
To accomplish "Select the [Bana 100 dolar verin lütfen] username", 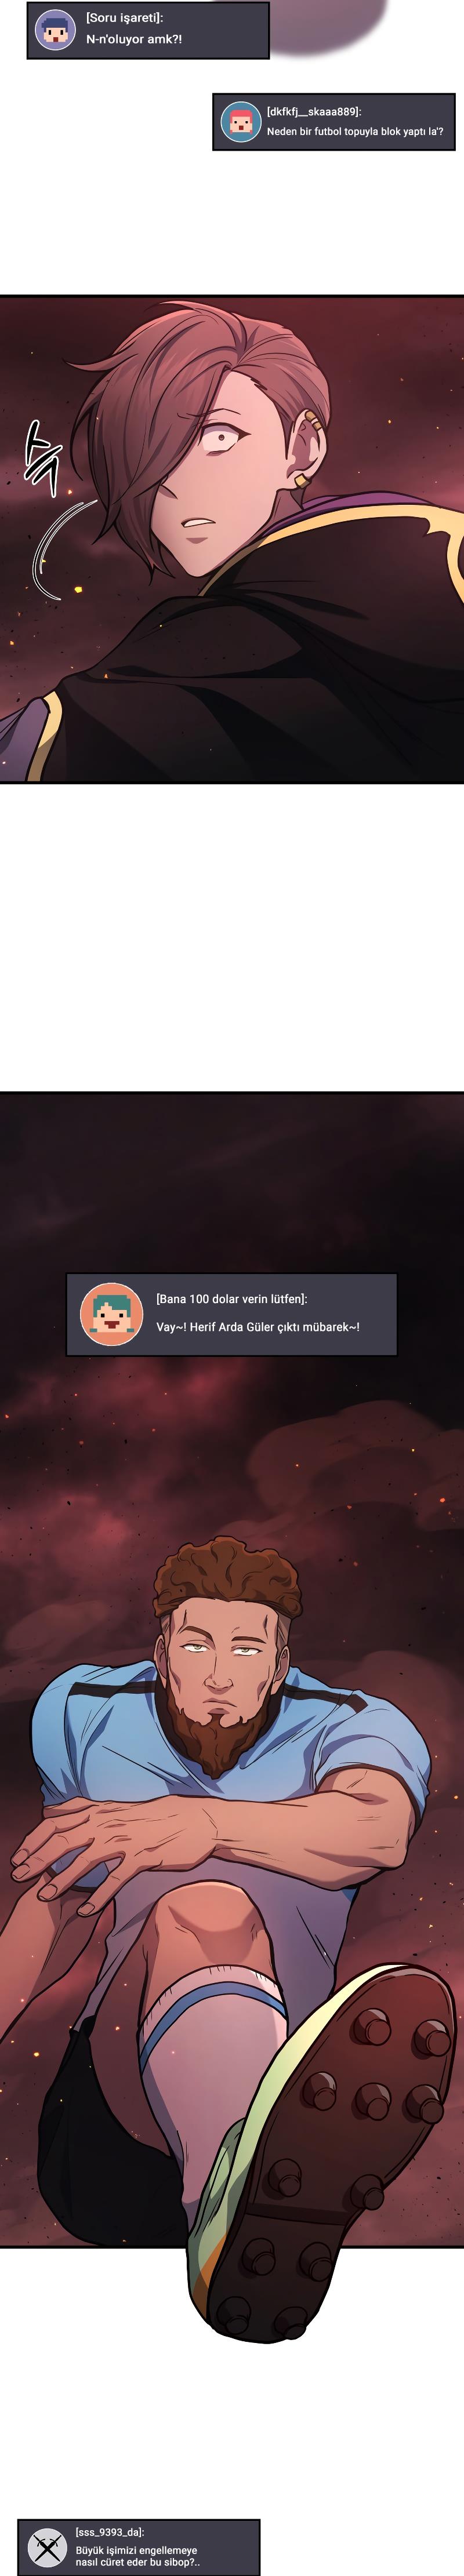I will 231,1299.
